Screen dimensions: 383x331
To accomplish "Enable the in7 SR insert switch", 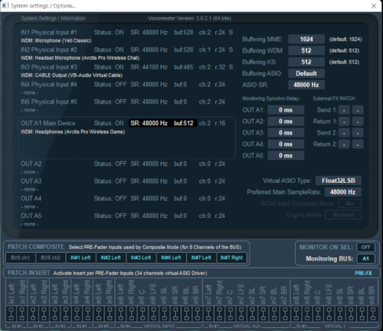I will (x=263, y=313).
